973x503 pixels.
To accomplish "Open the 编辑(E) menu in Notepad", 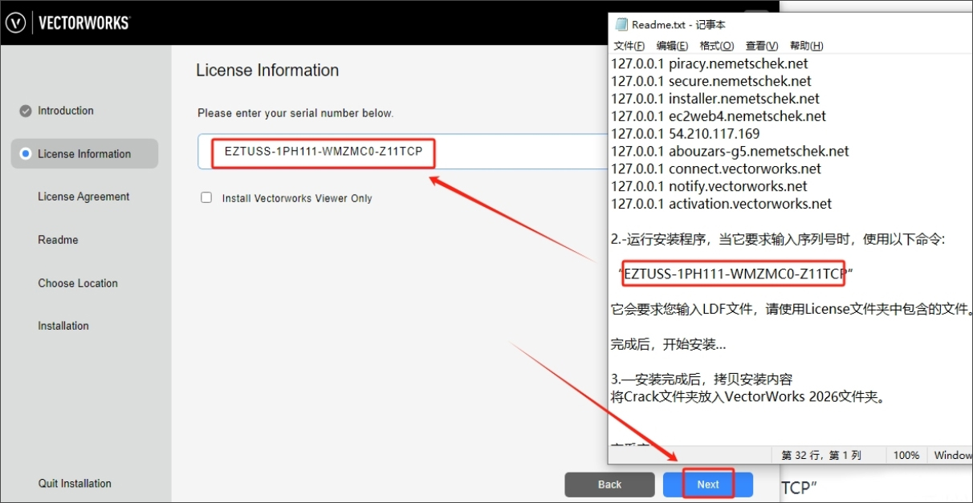I will coord(672,46).
